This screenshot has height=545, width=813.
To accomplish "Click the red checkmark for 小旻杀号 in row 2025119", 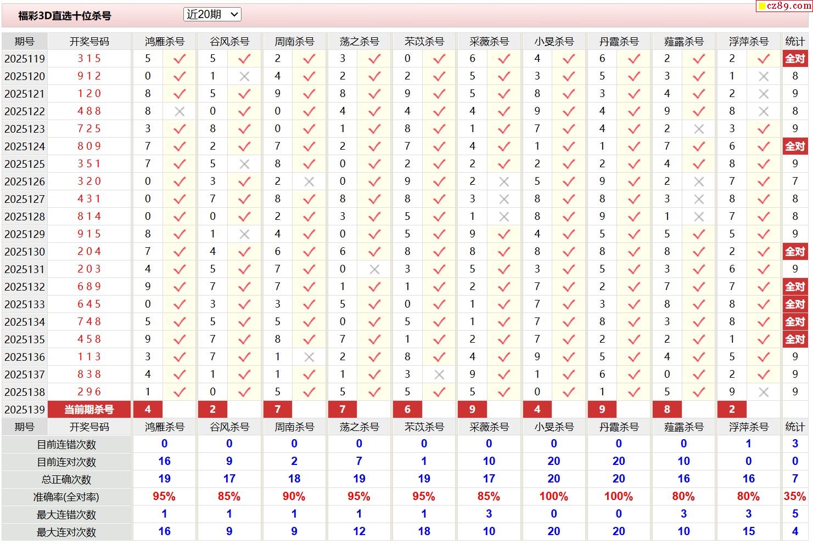I will (x=569, y=59).
